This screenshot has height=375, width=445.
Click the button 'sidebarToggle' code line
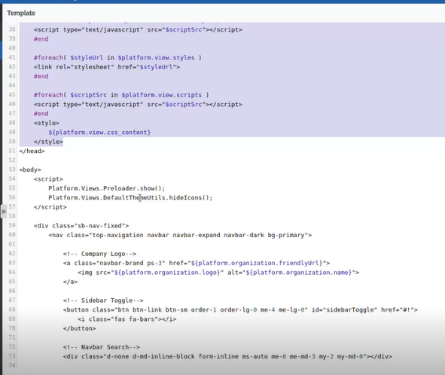pyautogui.click(x=240, y=309)
